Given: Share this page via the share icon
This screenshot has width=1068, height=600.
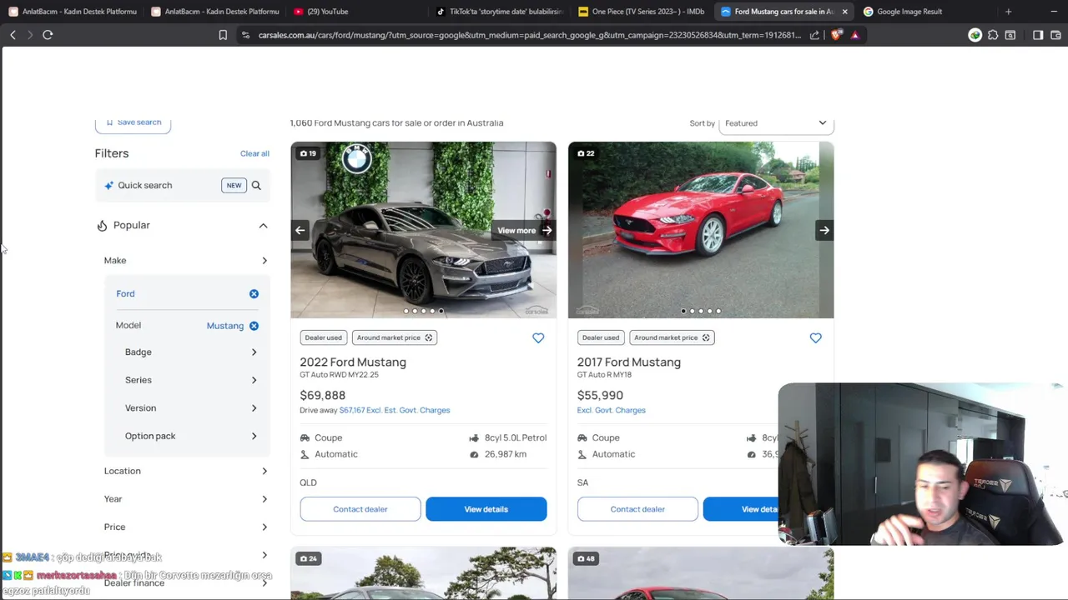Looking at the screenshot, I should coord(814,35).
